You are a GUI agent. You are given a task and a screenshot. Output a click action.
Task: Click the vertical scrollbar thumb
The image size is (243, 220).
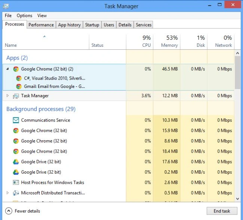pos(237,73)
